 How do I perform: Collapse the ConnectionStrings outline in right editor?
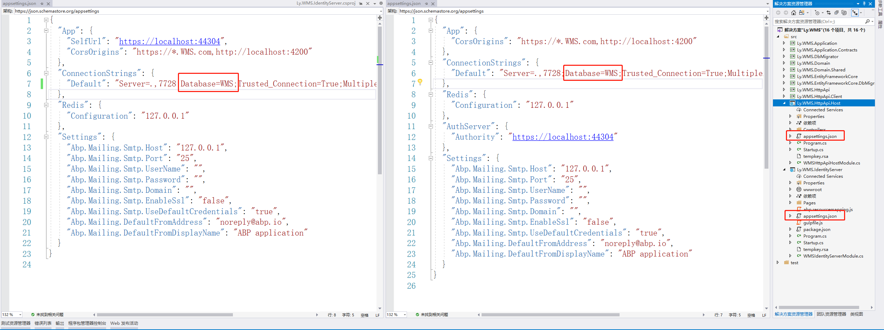[430, 63]
